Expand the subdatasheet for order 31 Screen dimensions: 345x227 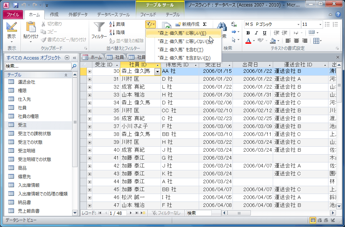[x=89, y=79]
